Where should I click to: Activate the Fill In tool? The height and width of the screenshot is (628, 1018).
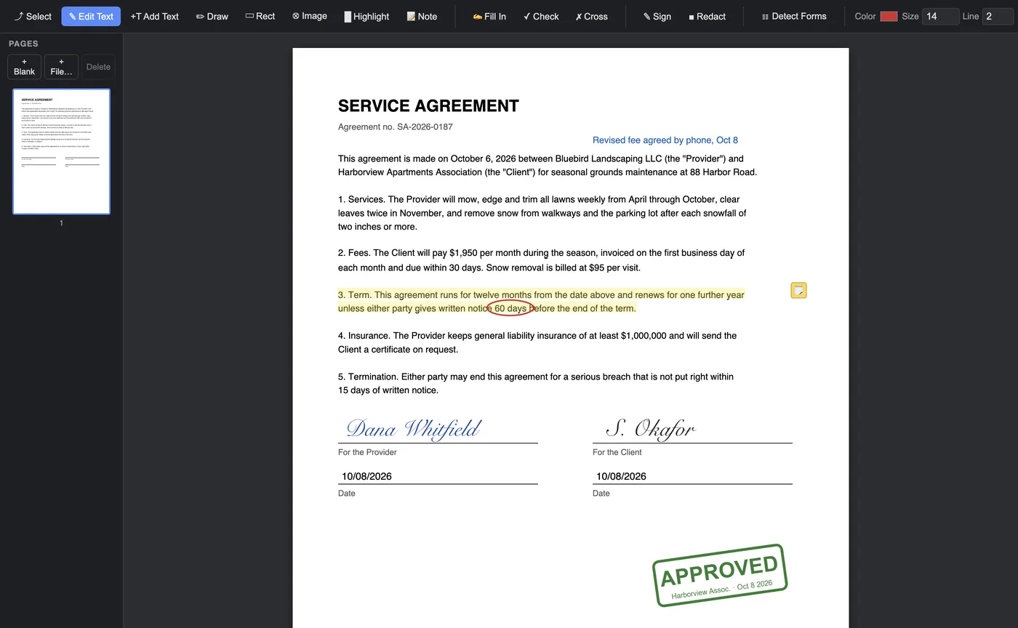tap(489, 16)
